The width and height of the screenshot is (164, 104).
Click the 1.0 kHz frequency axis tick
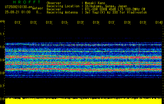(x=2, y=47)
